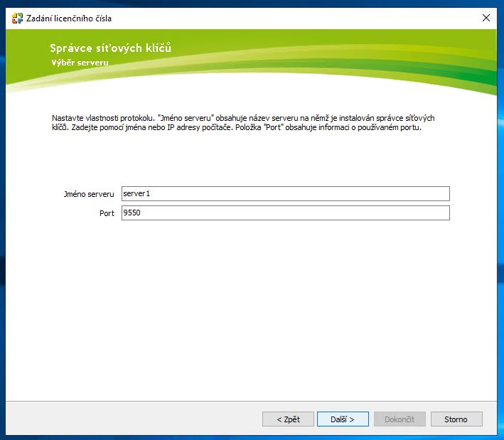Go back with the < Zpět button
Screen dimensions: 504x440
[288, 419]
